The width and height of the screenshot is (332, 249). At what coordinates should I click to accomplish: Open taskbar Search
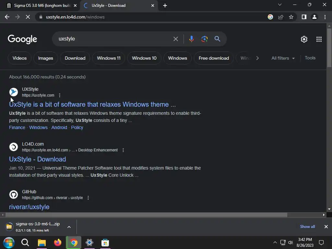(x=25, y=243)
